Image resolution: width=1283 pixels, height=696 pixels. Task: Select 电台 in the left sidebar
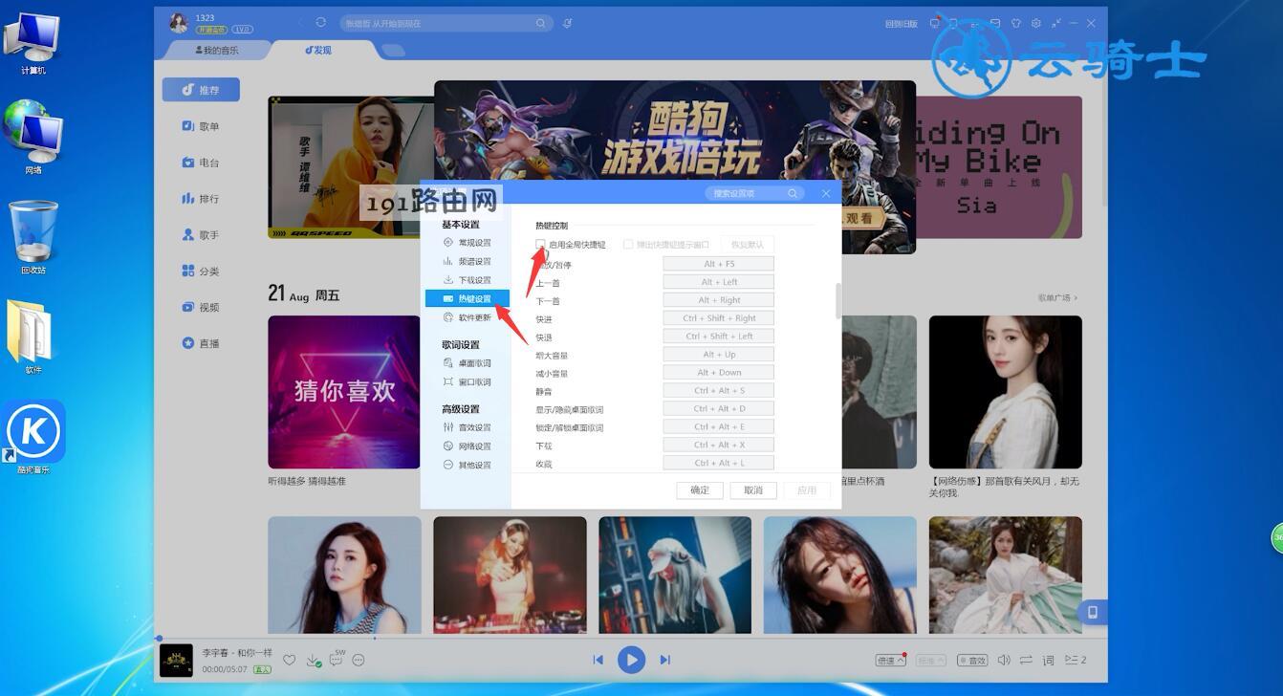click(x=201, y=163)
